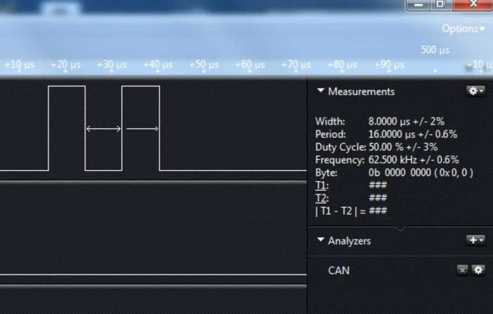
Task: Open CAN analyzer settings gear
Action: point(478,270)
